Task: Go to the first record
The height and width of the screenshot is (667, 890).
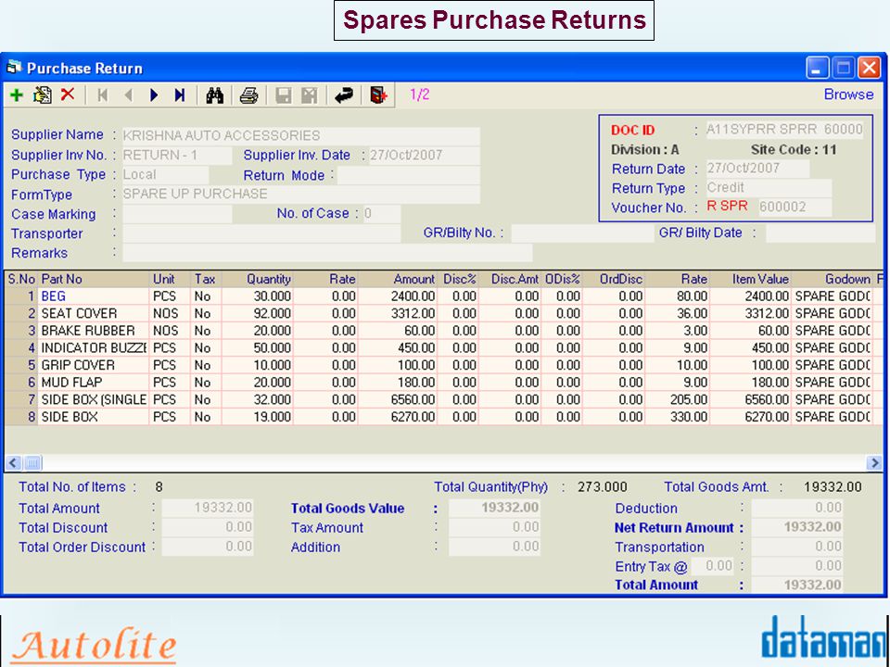Action: (102, 95)
